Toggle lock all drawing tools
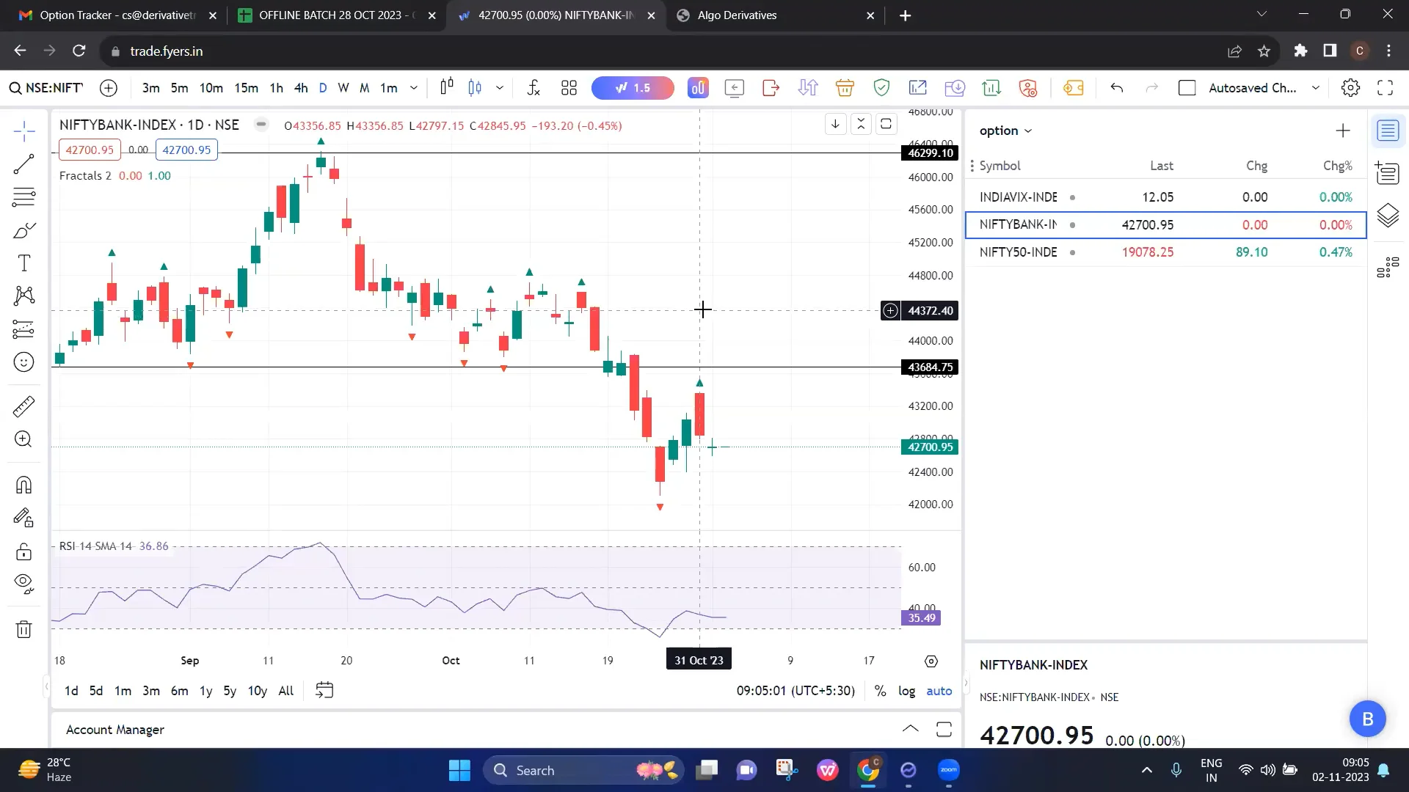 point(23,551)
